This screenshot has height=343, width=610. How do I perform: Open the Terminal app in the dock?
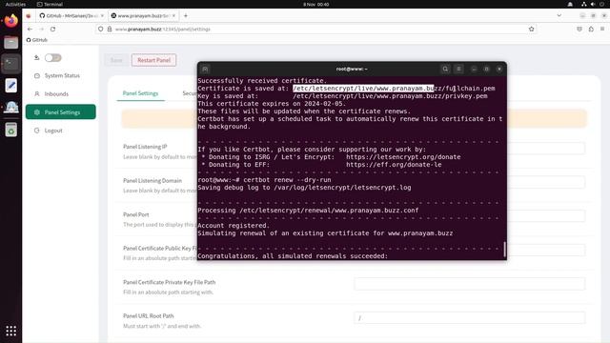click(10, 64)
